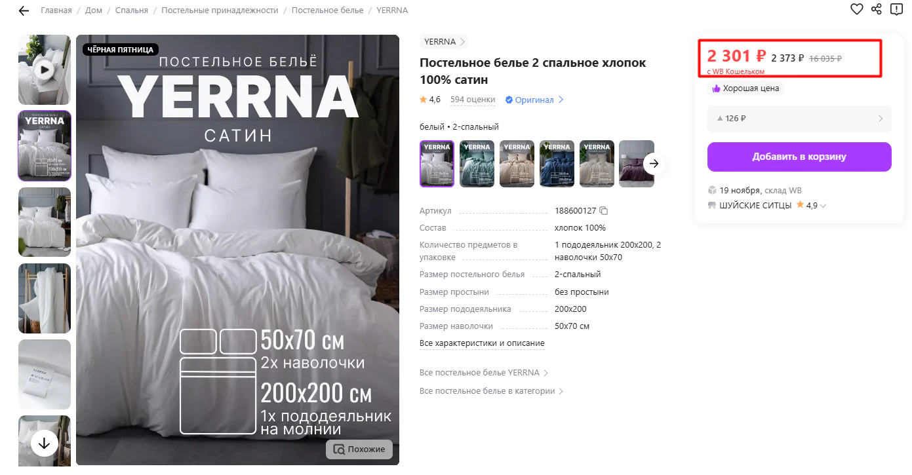Copy the article number 188600127
The image size is (912, 475).
[x=604, y=211]
